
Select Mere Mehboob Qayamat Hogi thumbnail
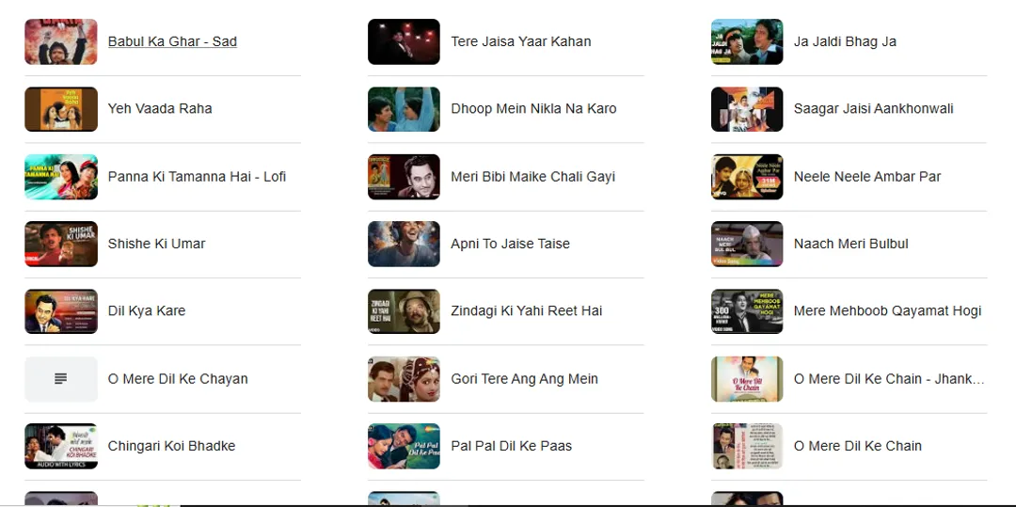tap(746, 310)
